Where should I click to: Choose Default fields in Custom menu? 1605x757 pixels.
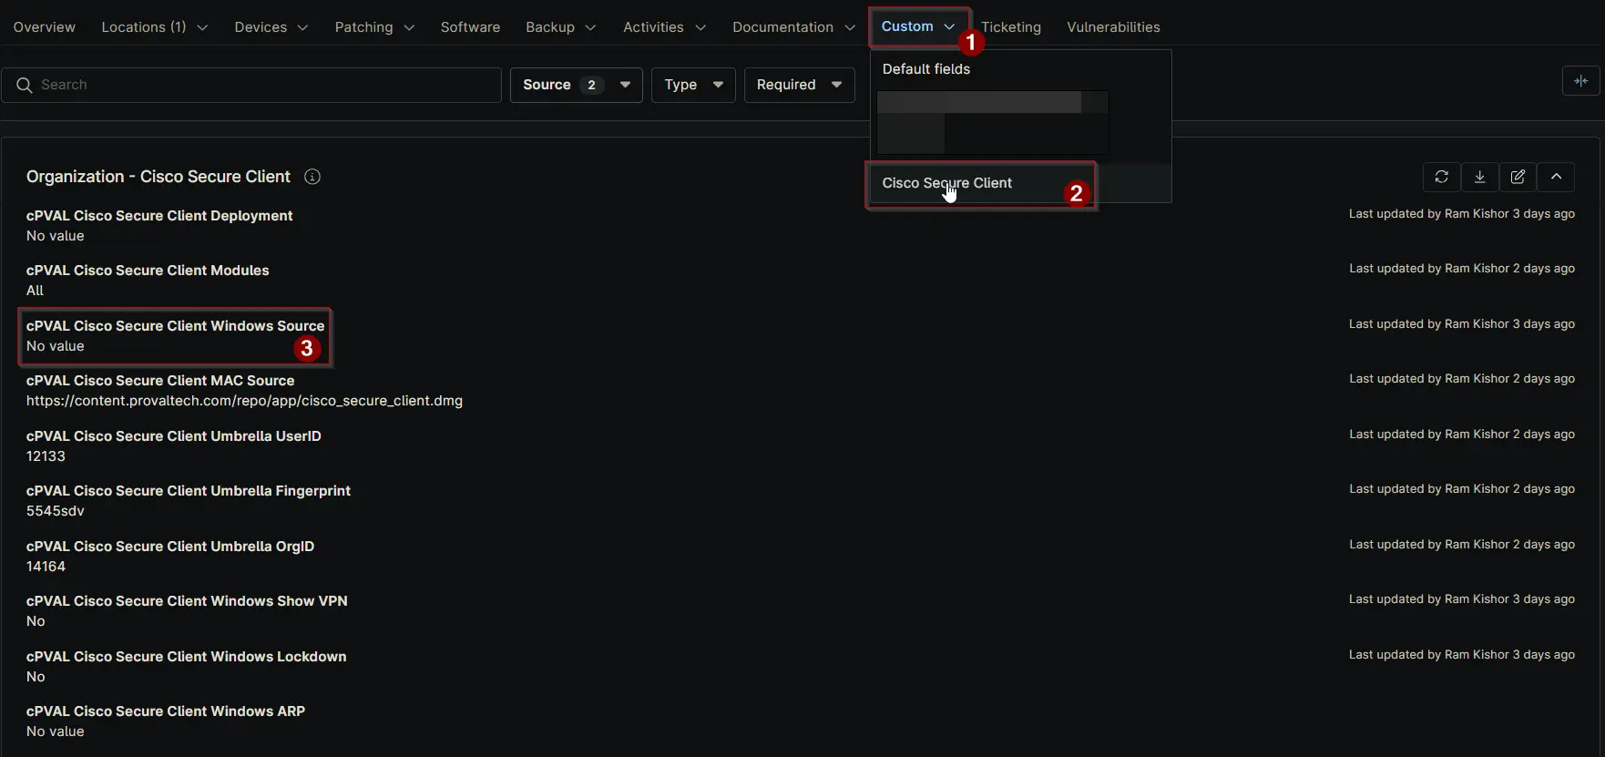point(925,69)
